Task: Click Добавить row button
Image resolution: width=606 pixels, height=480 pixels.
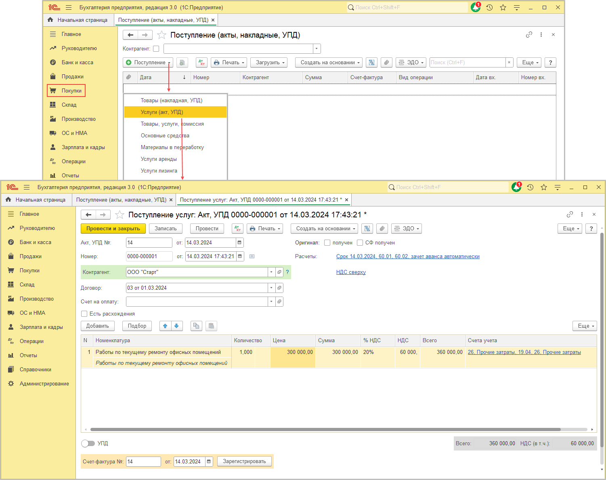Action: tap(98, 326)
